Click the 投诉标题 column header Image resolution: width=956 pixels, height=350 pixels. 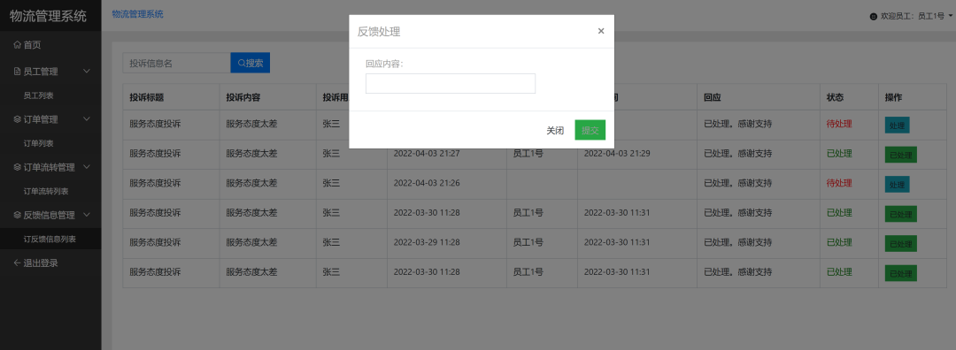(146, 97)
